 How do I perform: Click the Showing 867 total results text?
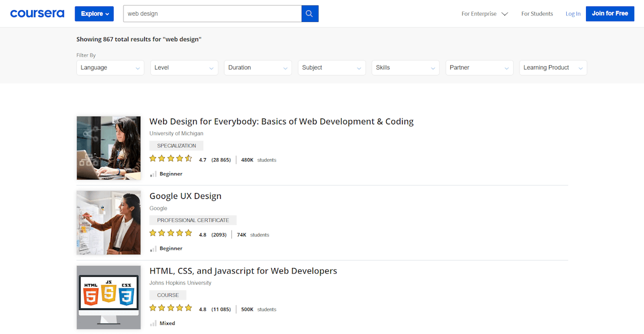coord(139,39)
